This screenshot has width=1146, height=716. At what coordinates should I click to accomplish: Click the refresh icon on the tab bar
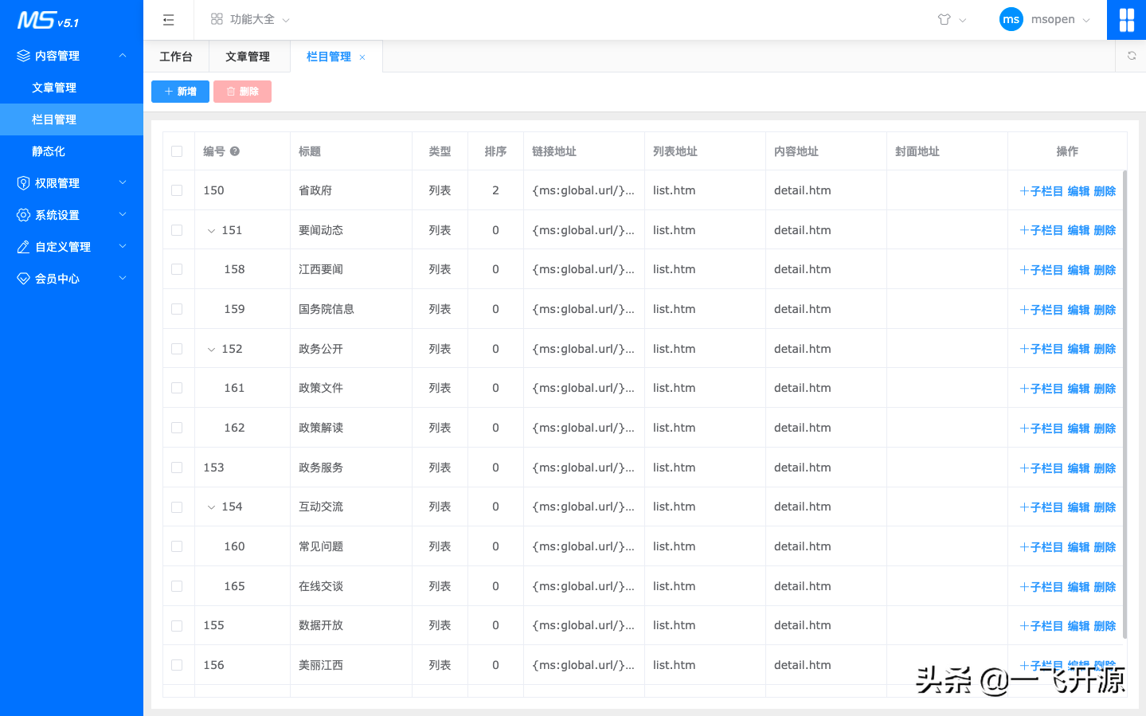(1131, 56)
